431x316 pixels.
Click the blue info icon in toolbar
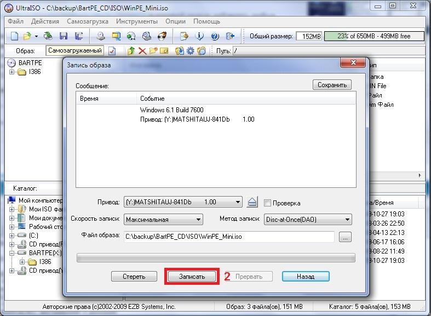click(200, 36)
